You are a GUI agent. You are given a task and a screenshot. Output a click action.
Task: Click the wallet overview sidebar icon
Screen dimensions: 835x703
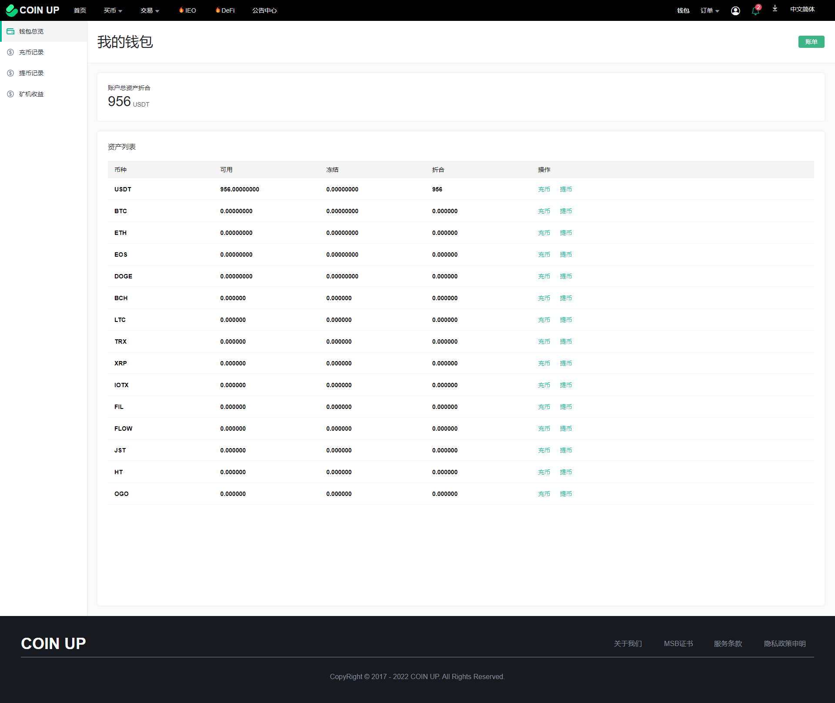(x=10, y=31)
